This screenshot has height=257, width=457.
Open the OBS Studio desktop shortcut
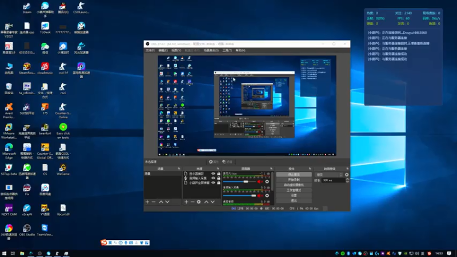pyautogui.click(x=27, y=230)
